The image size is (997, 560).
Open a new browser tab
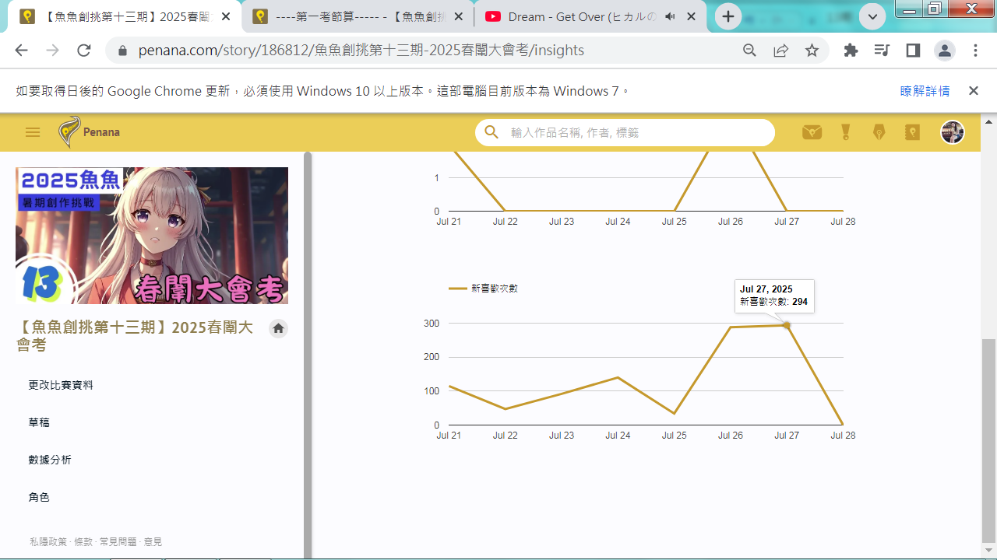point(728,16)
